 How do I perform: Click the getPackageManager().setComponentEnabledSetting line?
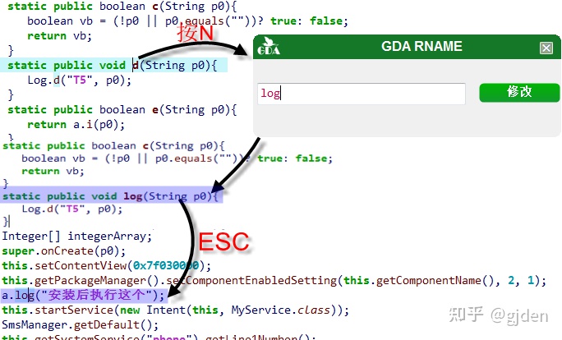[x=274, y=281]
